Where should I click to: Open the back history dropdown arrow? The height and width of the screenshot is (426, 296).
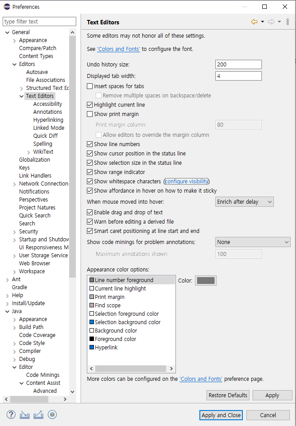coord(262,22)
